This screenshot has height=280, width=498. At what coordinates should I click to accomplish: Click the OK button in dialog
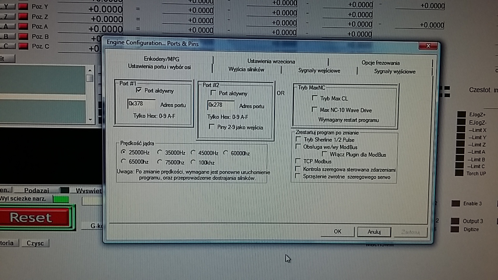coord(337,231)
